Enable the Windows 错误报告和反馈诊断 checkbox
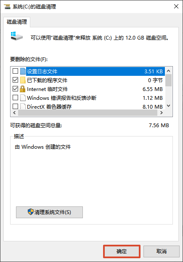The image size is (183, 262). (15, 98)
